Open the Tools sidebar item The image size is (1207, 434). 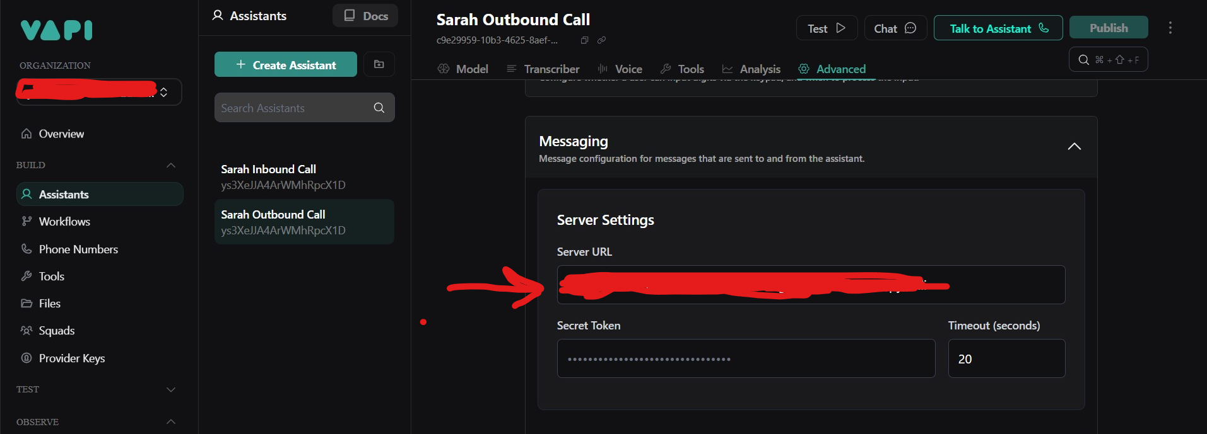(x=52, y=277)
